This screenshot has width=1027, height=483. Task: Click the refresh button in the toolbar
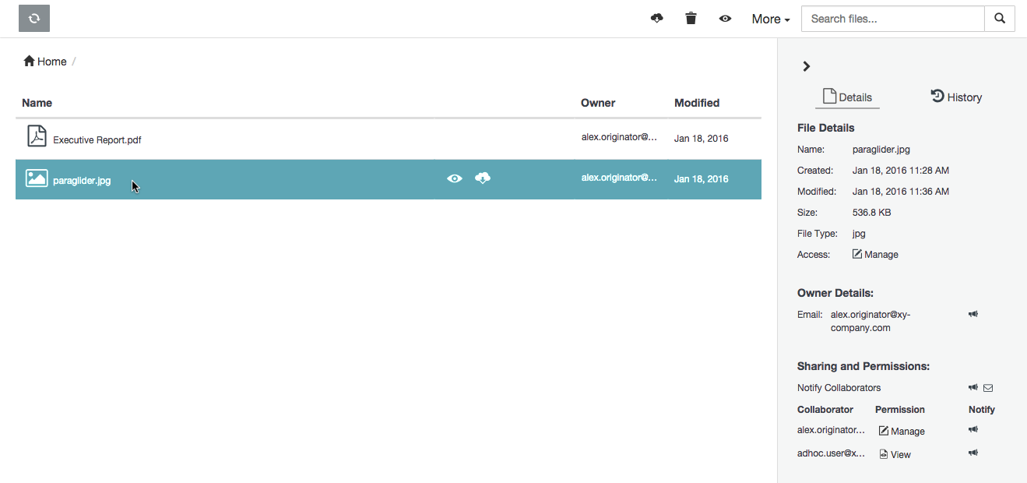click(34, 19)
